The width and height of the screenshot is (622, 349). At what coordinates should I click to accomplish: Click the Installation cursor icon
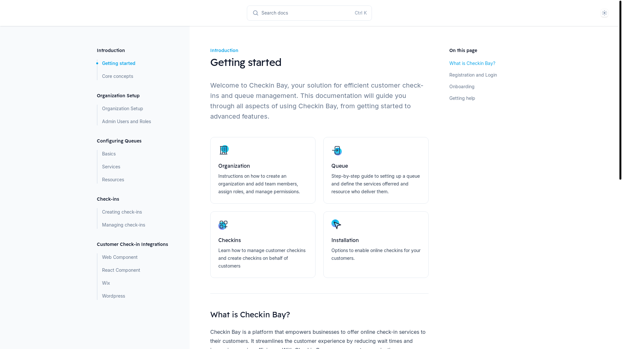[x=336, y=224]
